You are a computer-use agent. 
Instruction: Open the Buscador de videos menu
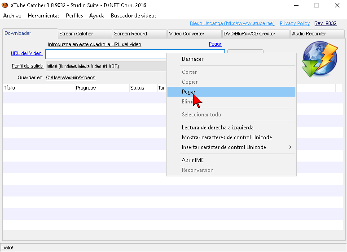pyautogui.click(x=134, y=16)
